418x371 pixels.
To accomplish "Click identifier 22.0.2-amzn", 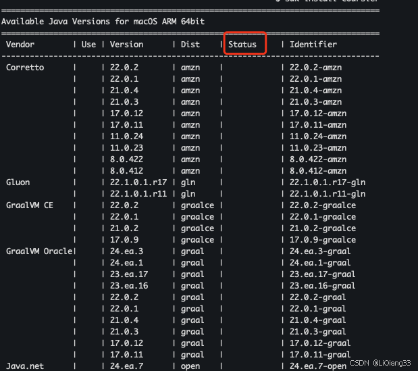I will (315, 68).
